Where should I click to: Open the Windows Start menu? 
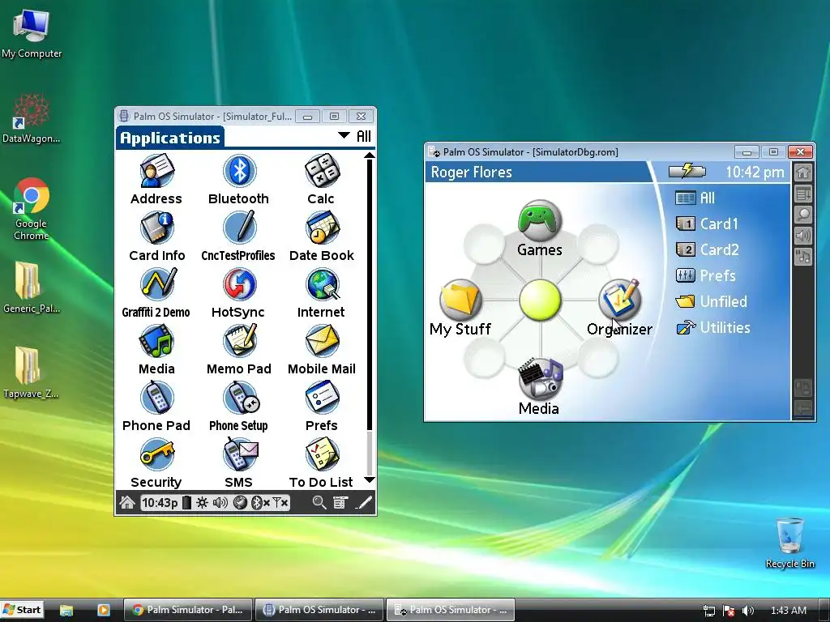[x=22, y=610]
